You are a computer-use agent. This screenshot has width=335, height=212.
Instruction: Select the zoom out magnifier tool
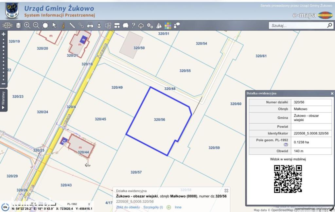[x=36, y=26]
